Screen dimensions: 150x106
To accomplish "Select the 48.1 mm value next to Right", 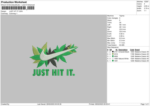I will (122, 27).
